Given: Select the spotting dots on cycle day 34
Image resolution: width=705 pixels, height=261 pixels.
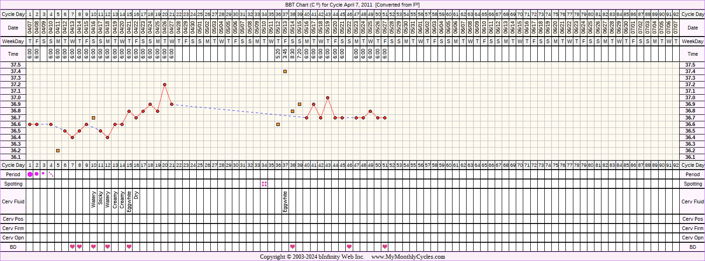Looking at the screenshot, I should [x=264, y=184].
